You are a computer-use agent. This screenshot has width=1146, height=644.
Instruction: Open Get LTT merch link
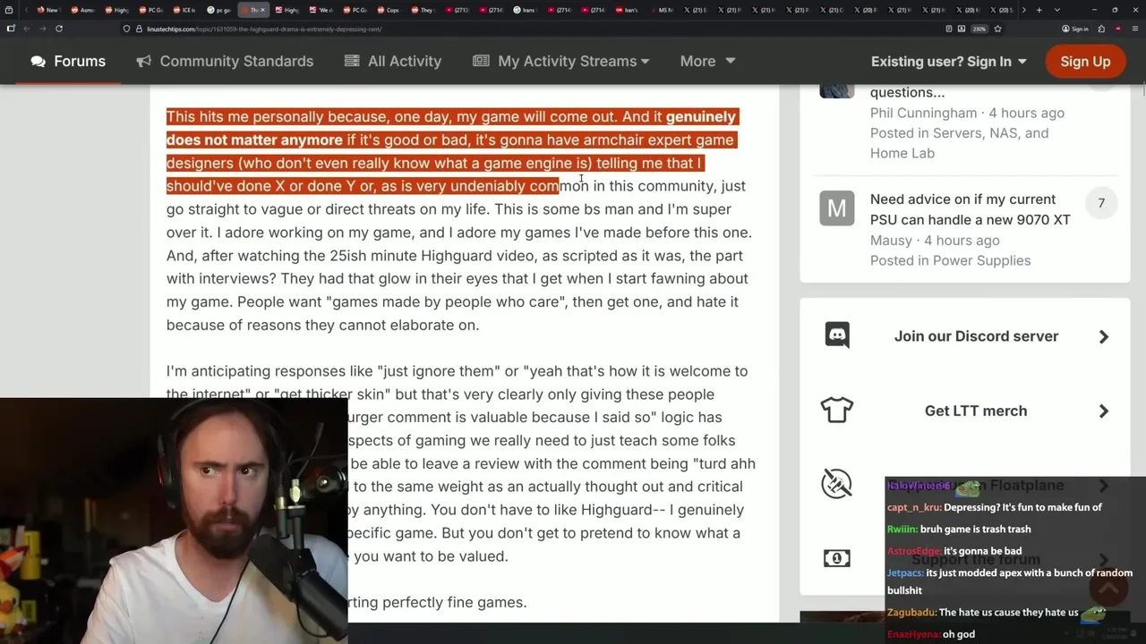click(976, 411)
